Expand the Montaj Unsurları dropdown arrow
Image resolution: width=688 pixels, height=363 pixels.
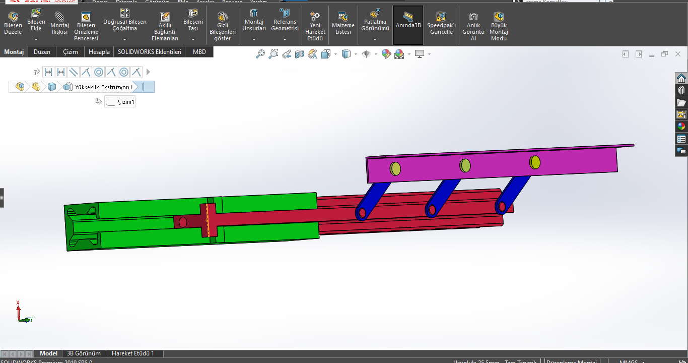pos(254,39)
